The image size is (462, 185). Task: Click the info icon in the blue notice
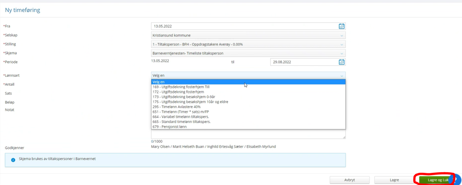[x=13, y=160]
